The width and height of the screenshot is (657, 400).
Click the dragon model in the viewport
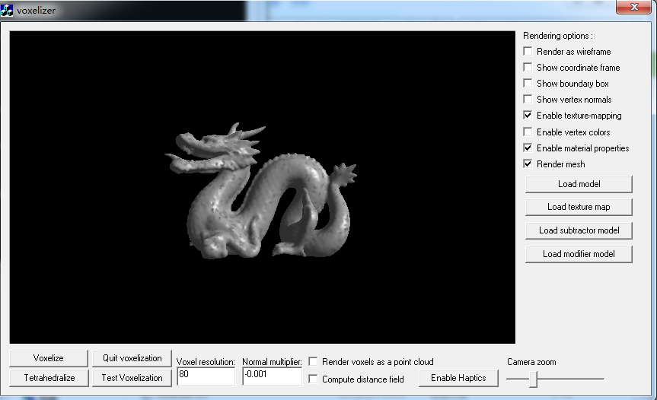[x=260, y=190]
